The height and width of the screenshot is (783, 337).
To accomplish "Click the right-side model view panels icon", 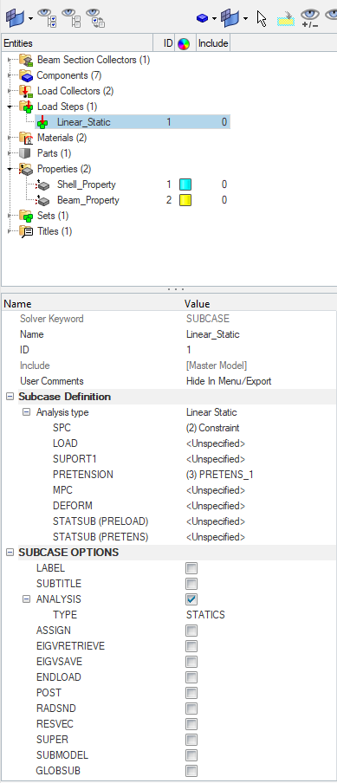I will click(x=230, y=18).
